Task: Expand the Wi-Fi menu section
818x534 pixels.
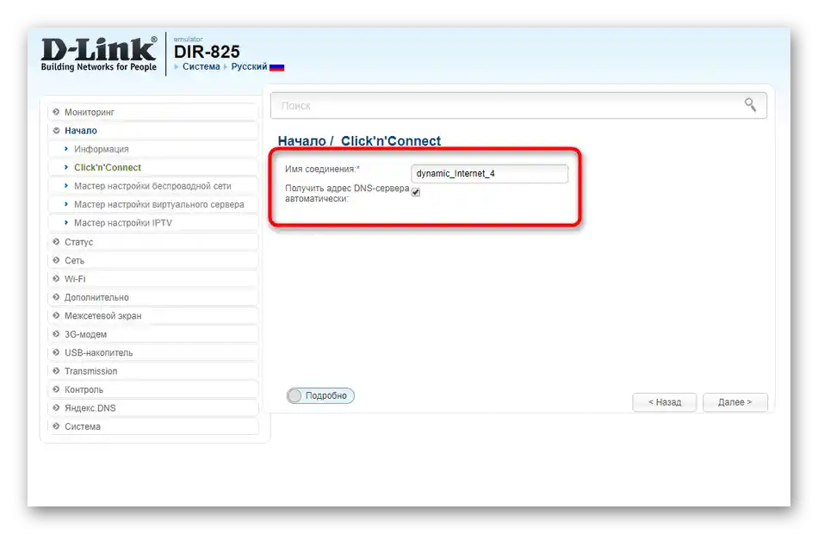Action: coord(153,279)
